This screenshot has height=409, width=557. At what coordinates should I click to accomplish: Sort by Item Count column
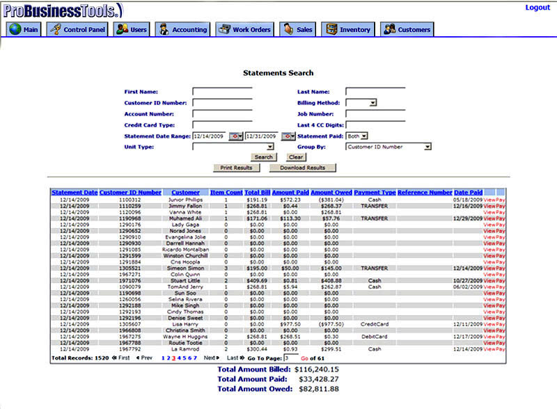click(x=226, y=193)
